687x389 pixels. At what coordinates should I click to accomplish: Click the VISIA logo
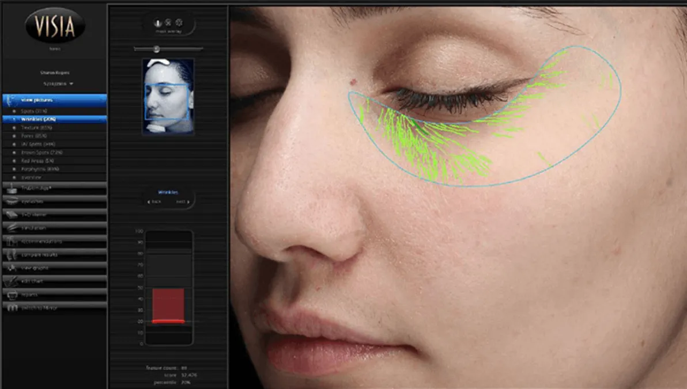pos(55,25)
